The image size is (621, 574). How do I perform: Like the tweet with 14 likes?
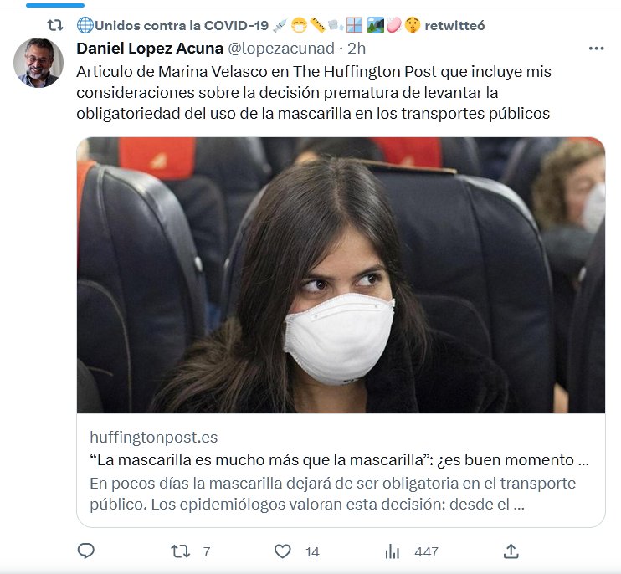[283, 551]
